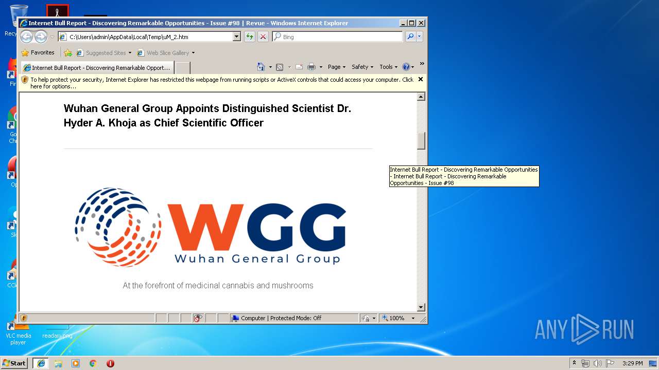Click the address bar showing uM_2.htm path
Image resolution: width=659 pixels, height=370 pixels.
click(145, 37)
